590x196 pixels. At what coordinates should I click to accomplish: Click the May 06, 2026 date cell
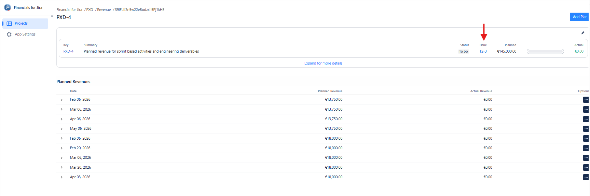pos(81,128)
